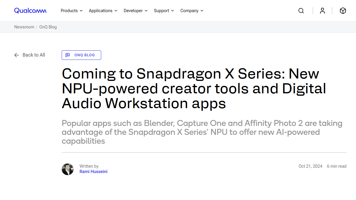The height and width of the screenshot is (200, 356).
Task: Click the article headline text
Action: [194, 89]
